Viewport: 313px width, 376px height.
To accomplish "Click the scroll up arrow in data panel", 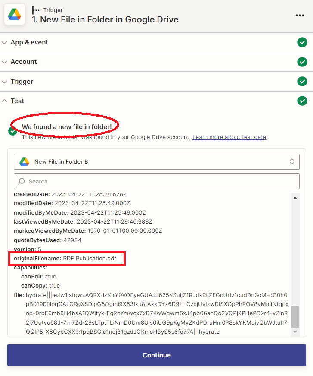I will (295, 198).
